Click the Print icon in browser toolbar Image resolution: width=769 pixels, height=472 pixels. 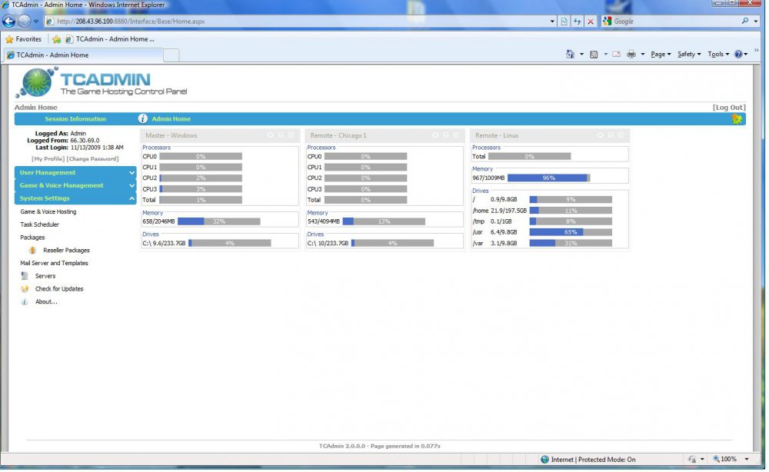coord(631,55)
